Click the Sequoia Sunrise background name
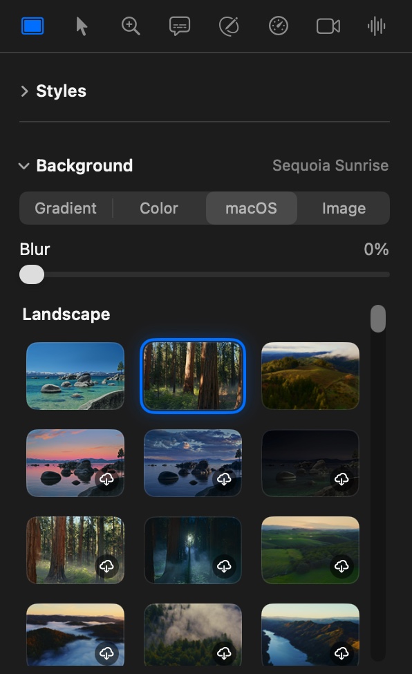 pos(330,165)
